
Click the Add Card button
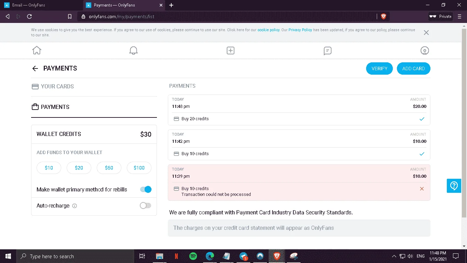(x=414, y=68)
